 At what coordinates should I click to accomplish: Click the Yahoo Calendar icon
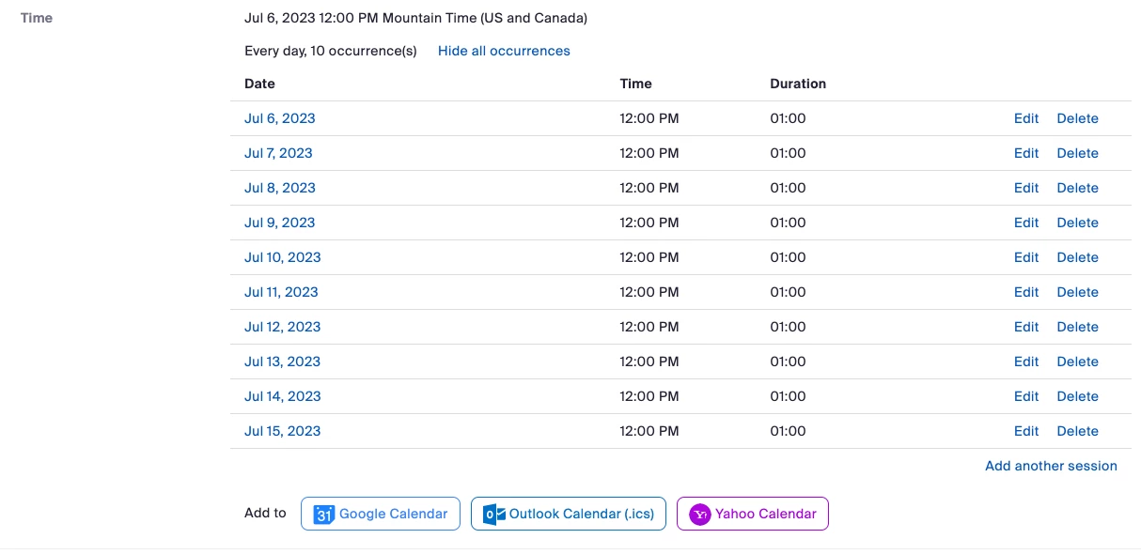(x=700, y=515)
